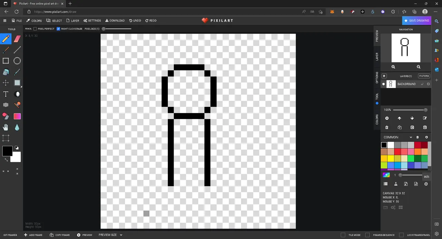Select the Hand pan tool

pos(6,127)
